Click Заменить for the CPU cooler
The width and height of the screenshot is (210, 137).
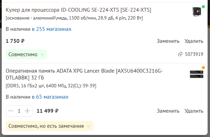tap(168, 41)
